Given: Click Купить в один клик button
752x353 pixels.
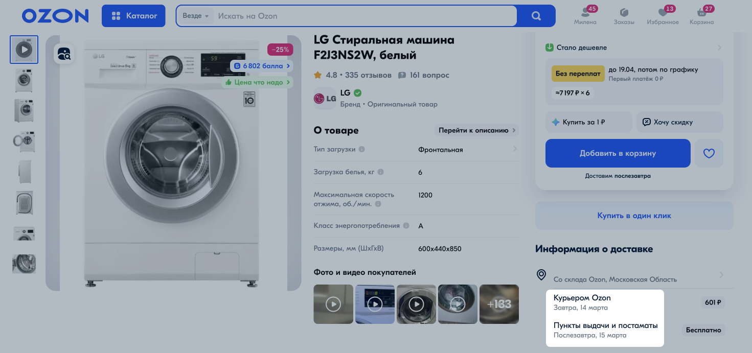Looking at the screenshot, I should pyautogui.click(x=634, y=216).
